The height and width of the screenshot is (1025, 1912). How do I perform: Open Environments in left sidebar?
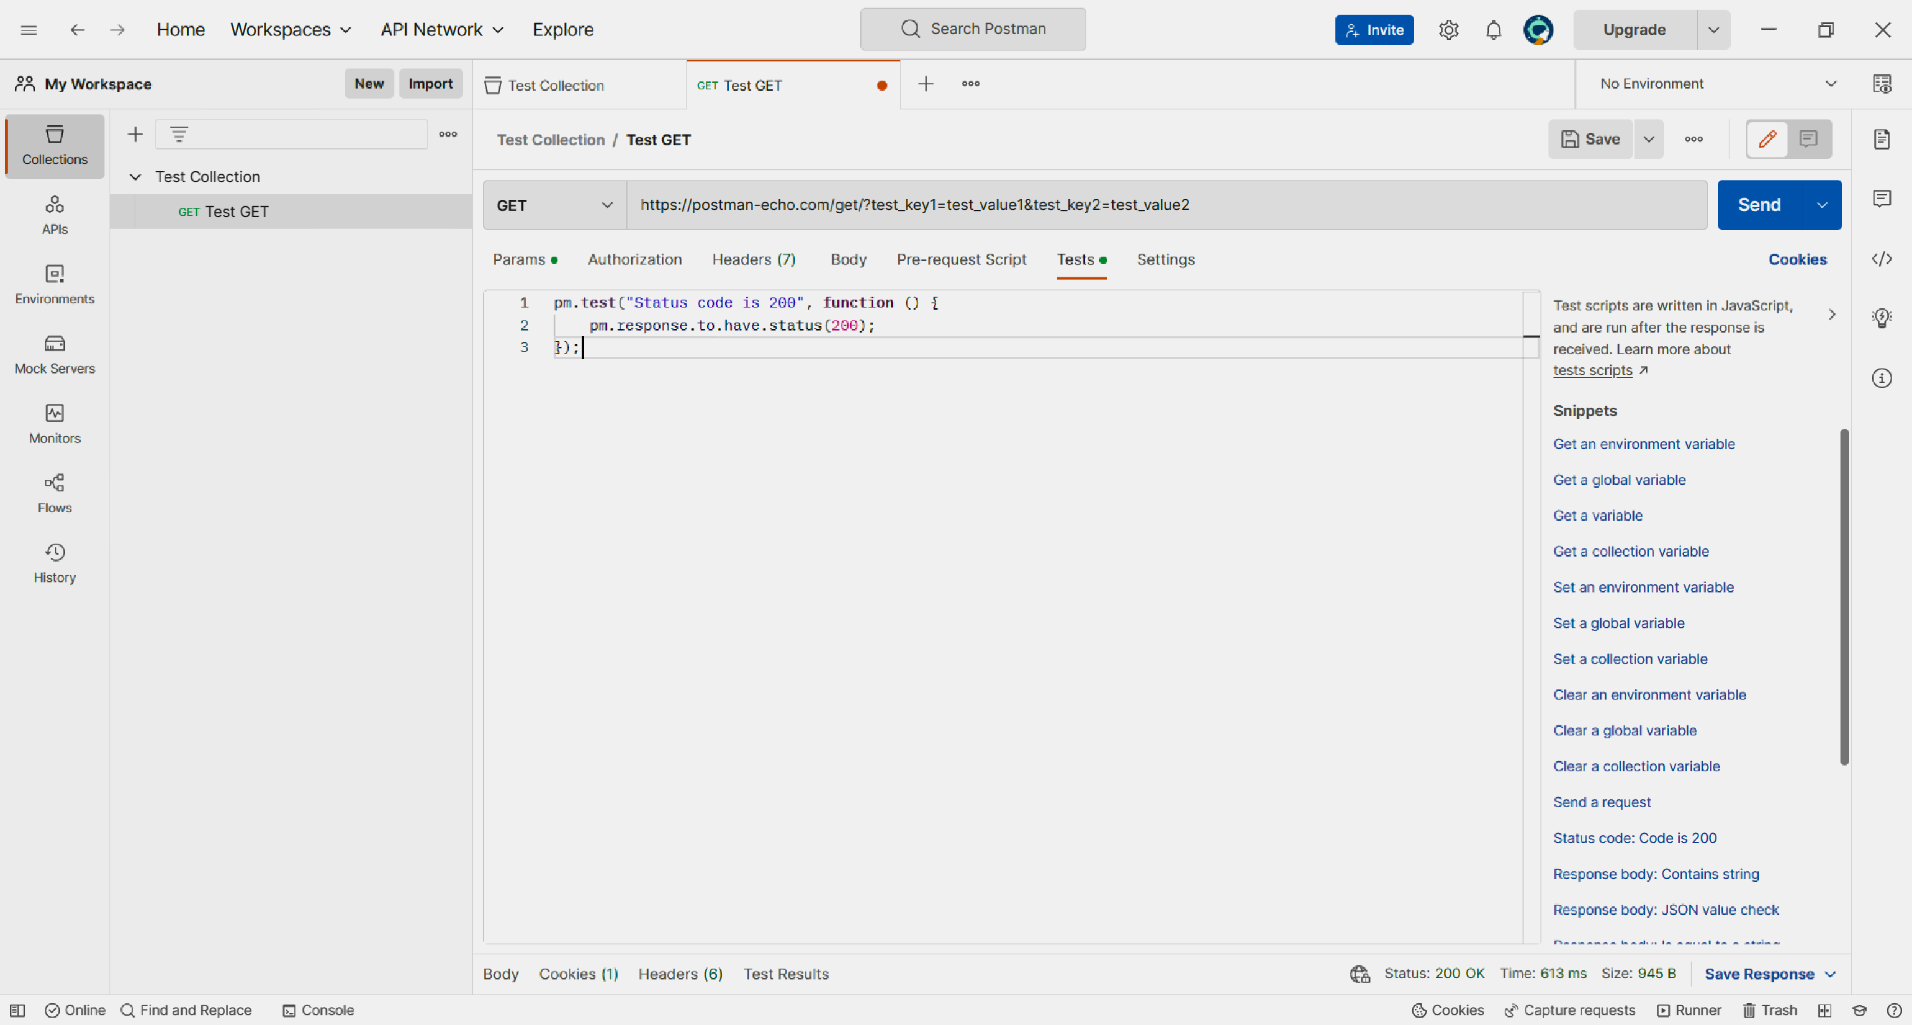tap(54, 284)
